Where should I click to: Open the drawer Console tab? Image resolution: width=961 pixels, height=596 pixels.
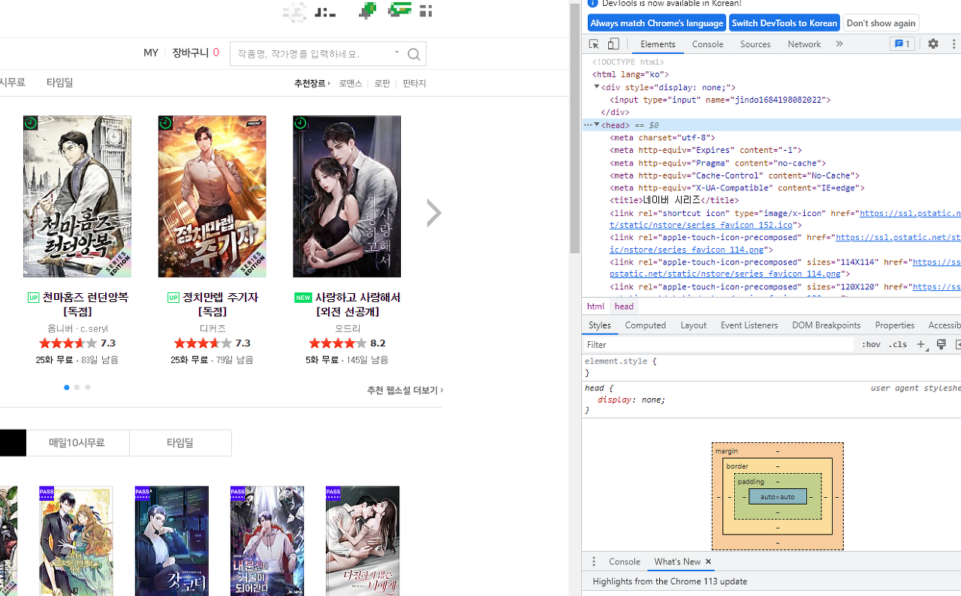(x=624, y=562)
